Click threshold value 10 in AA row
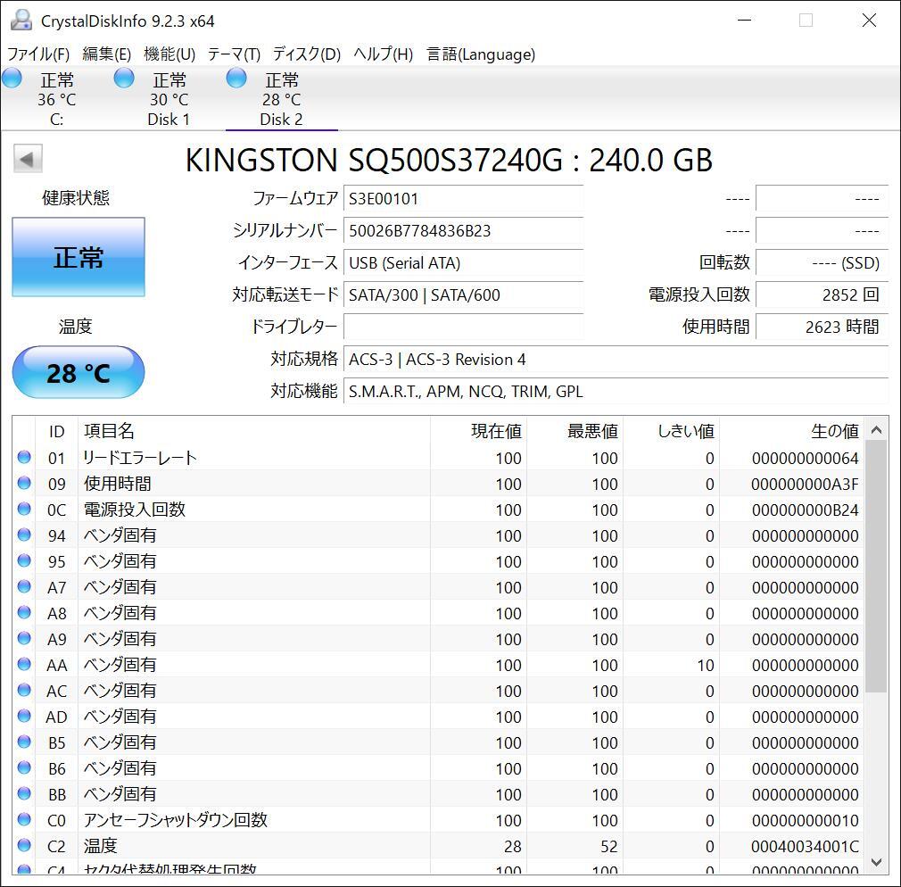Image resolution: width=901 pixels, height=887 pixels. click(x=706, y=665)
